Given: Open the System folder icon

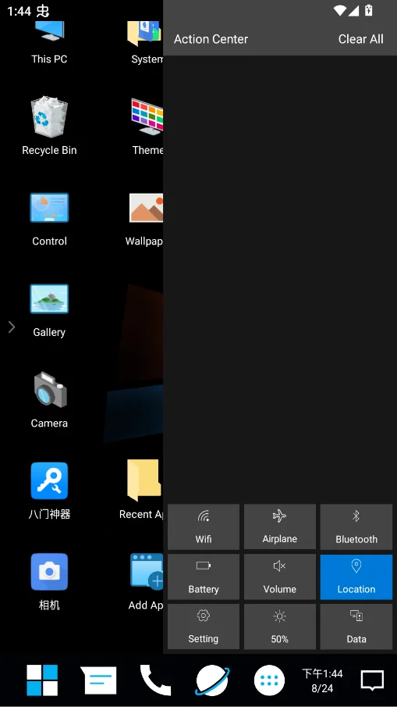Looking at the screenshot, I should point(145,41).
